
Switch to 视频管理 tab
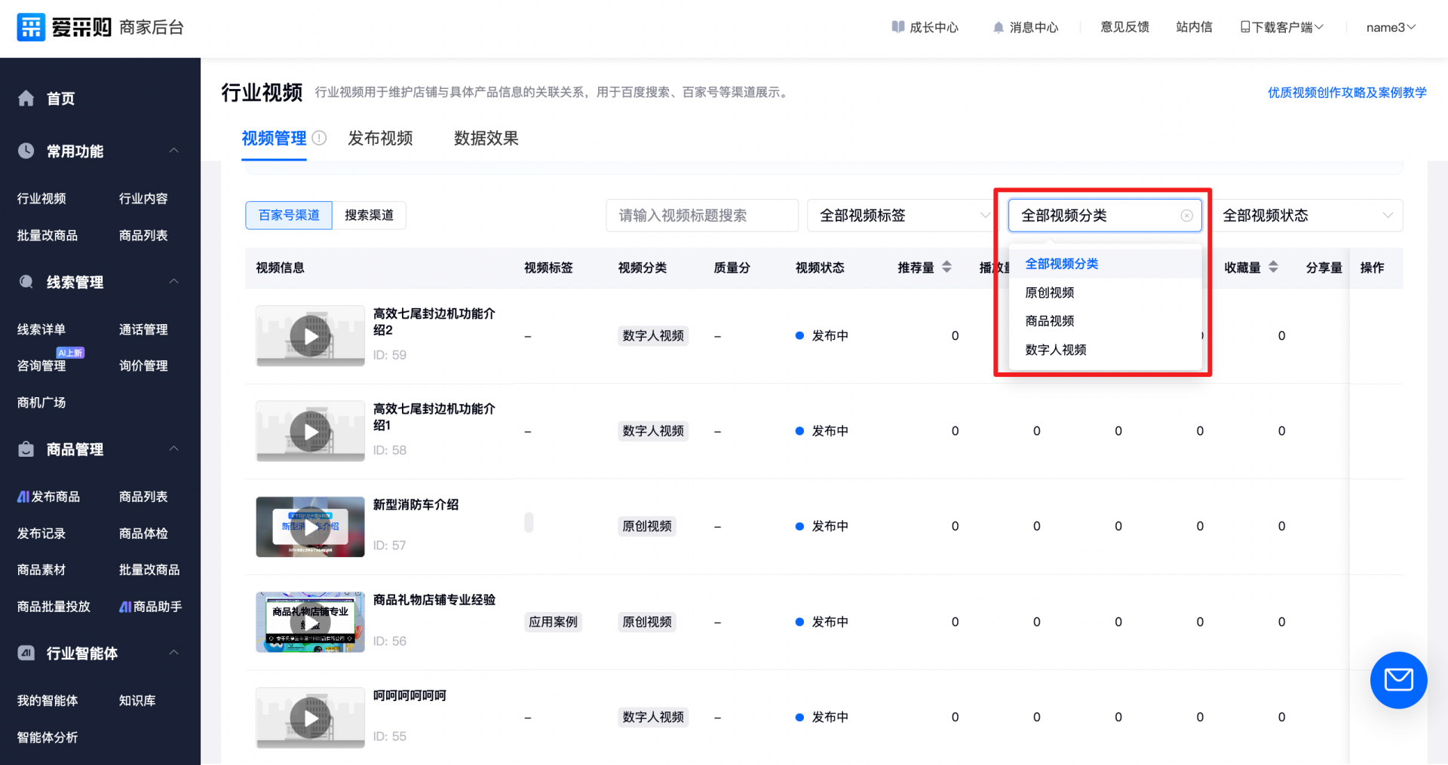coord(274,139)
